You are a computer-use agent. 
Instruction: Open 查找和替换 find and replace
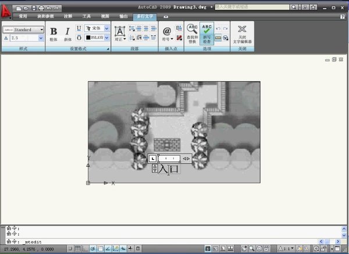pyautogui.click(x=192, y=33)
